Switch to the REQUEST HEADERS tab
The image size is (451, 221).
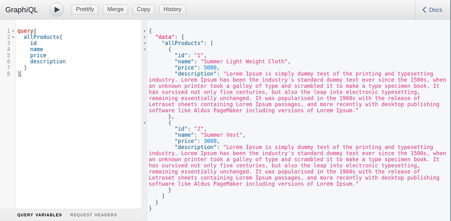point(93,215)
